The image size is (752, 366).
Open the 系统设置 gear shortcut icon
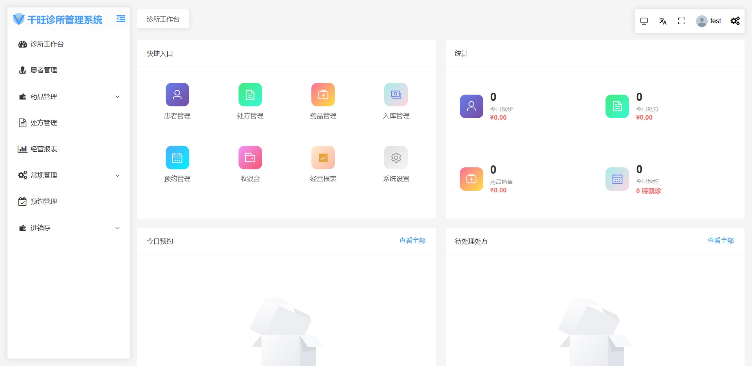tap(396, 158)
